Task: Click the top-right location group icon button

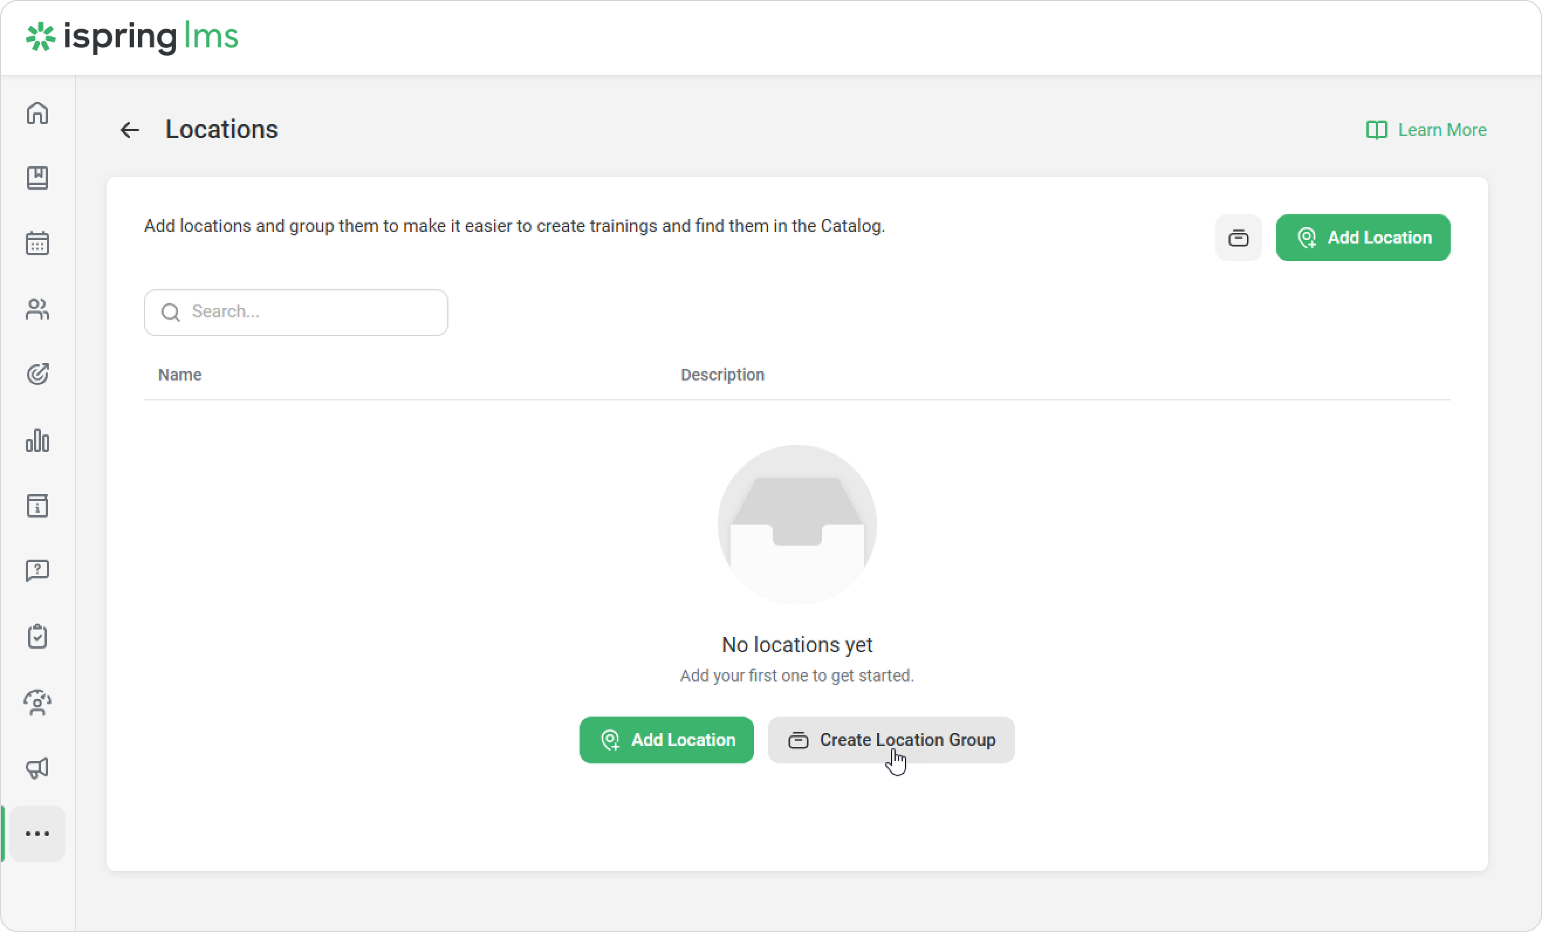Action: (1238, 238)
